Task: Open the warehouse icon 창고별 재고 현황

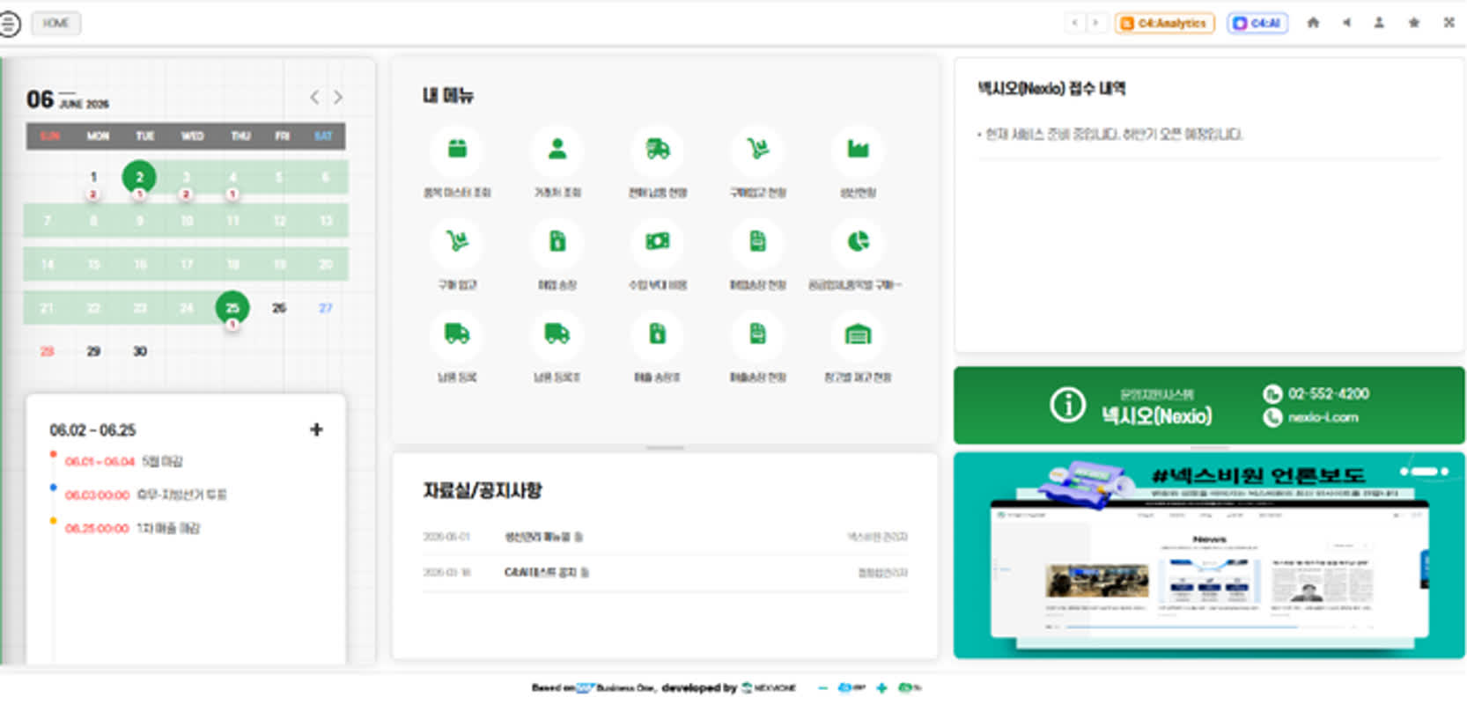Action: pos(859,334)
